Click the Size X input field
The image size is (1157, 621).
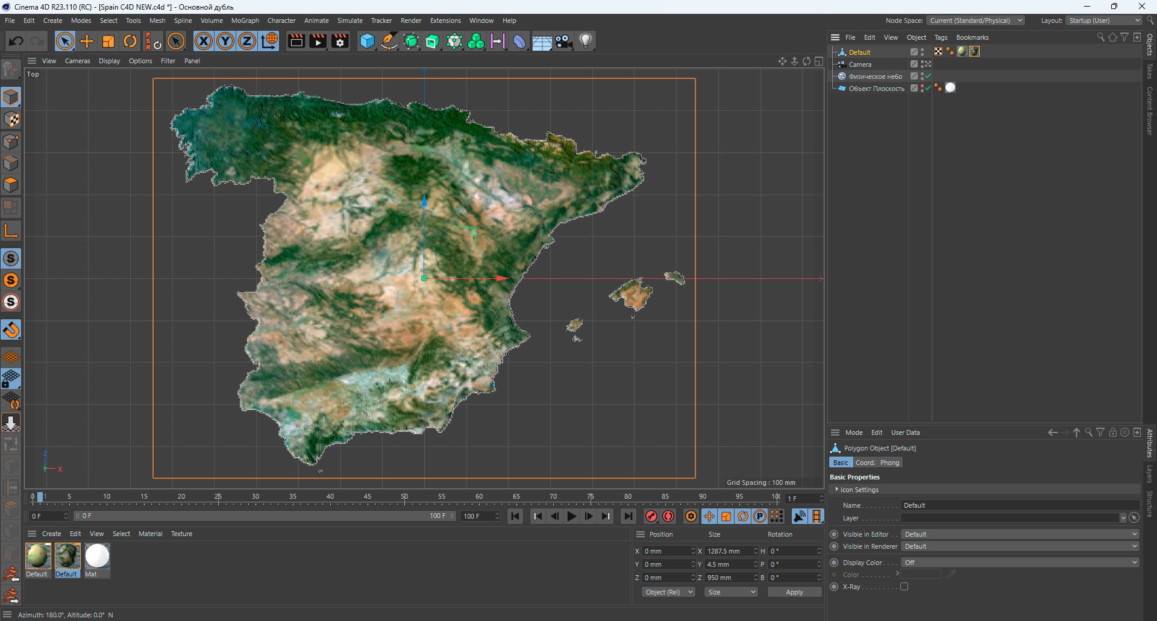pos(727,551)
